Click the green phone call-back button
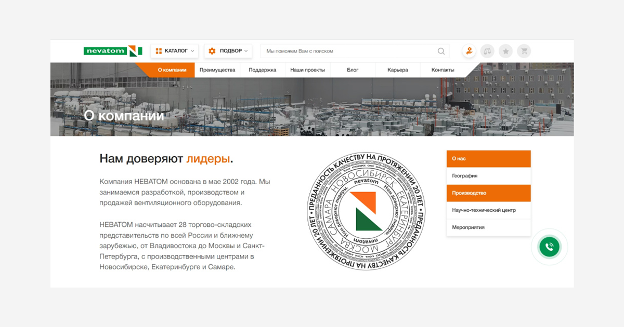 [549, 247]
